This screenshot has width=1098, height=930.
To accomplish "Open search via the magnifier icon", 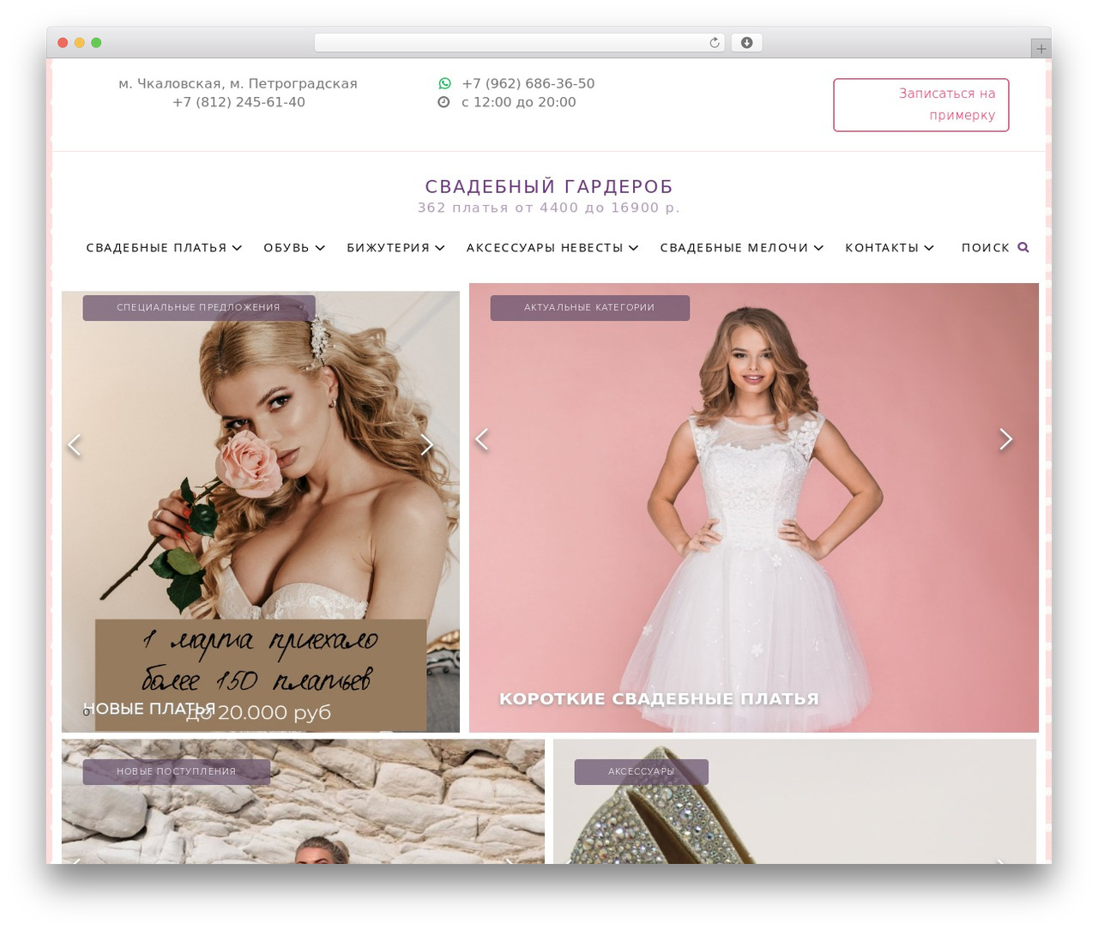I will pyautogui.click(x=1023, y=247).
